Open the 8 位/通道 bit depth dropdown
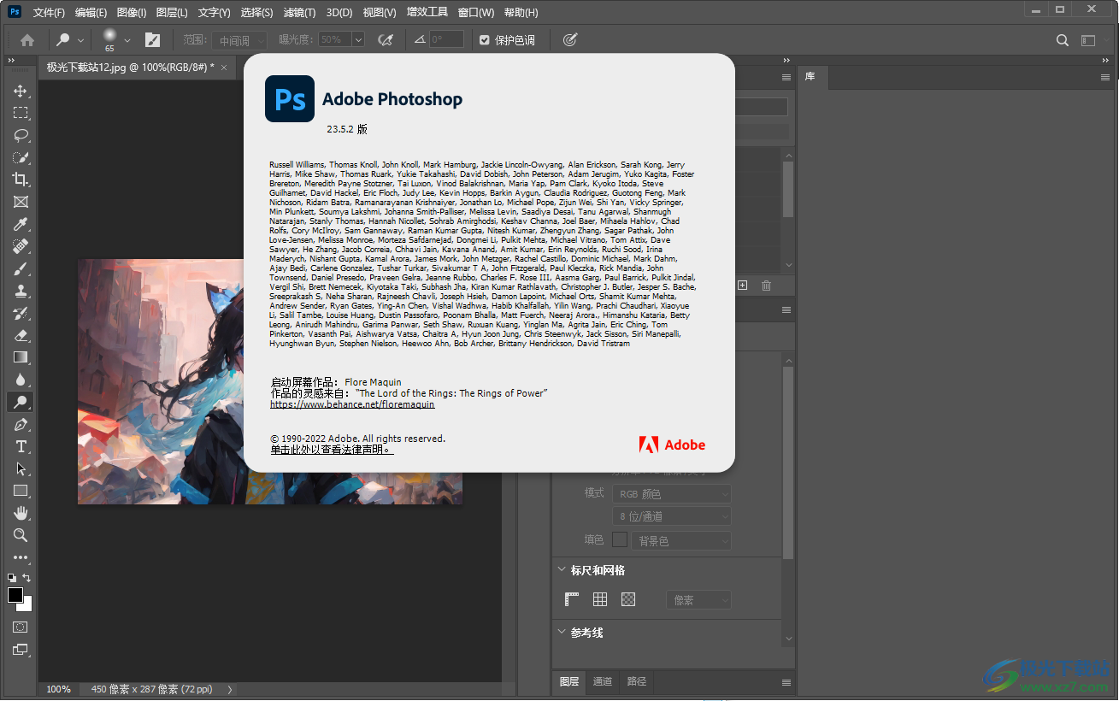Image resolution: width=1119 pixels, height=701 pixels. [672, 516]
